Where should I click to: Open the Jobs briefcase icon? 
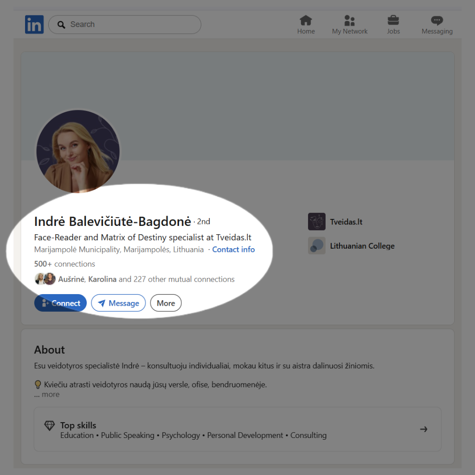point(393,21)
